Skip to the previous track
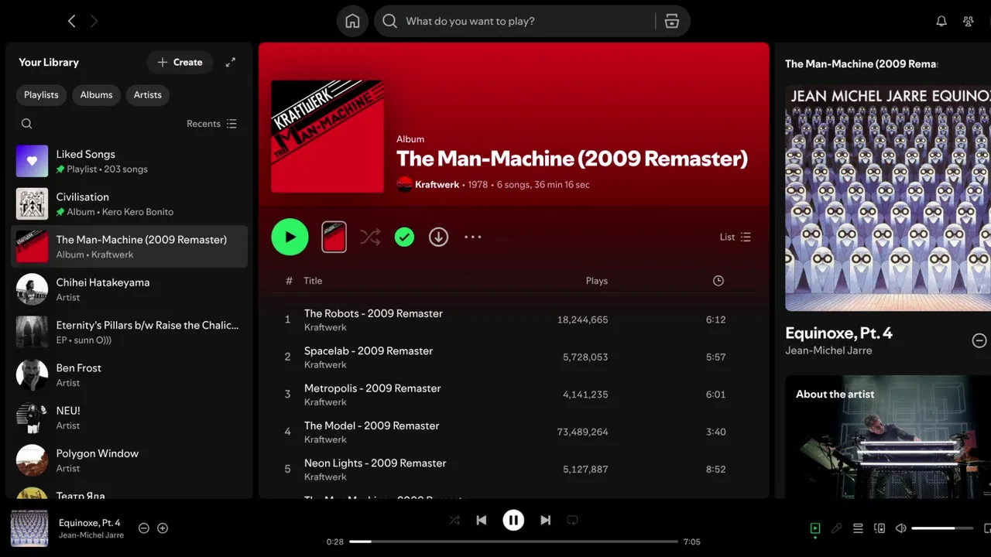Image resolution: width=991 pixels, height=557 pixels. coord(482,521)
